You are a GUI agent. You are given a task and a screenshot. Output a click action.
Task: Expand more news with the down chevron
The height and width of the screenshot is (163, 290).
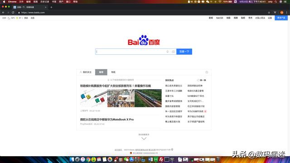(144, 139)
